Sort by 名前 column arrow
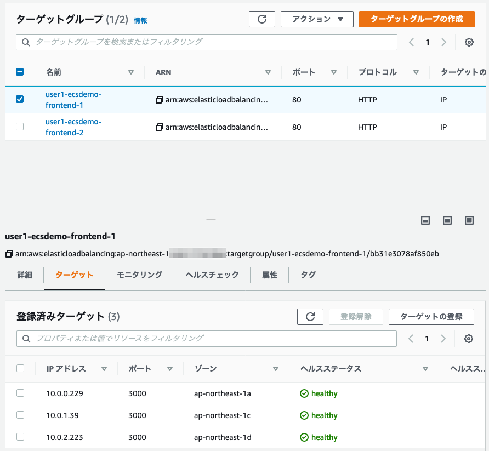The height and width of the screenshot is (451, 489). [x=131, y=72]
